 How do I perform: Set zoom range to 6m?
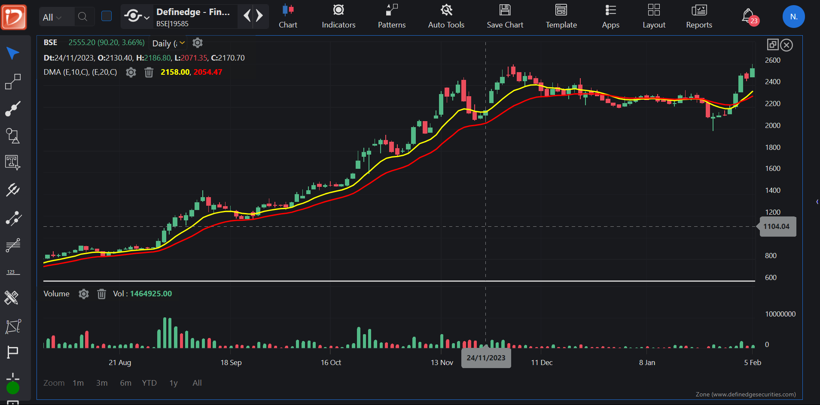(126, 383)
